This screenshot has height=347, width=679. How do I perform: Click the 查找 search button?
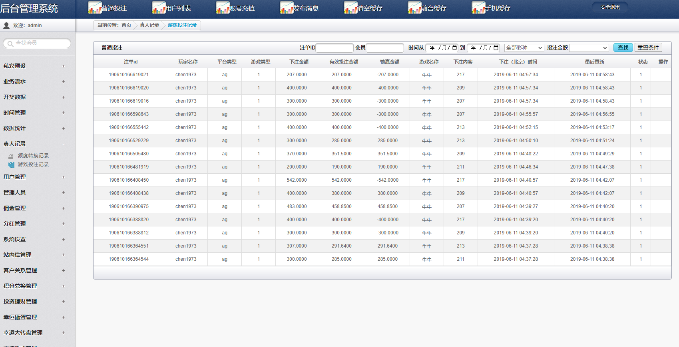[623, 48]
